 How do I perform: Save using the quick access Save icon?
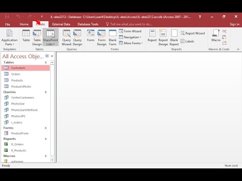tap(7, 17)
